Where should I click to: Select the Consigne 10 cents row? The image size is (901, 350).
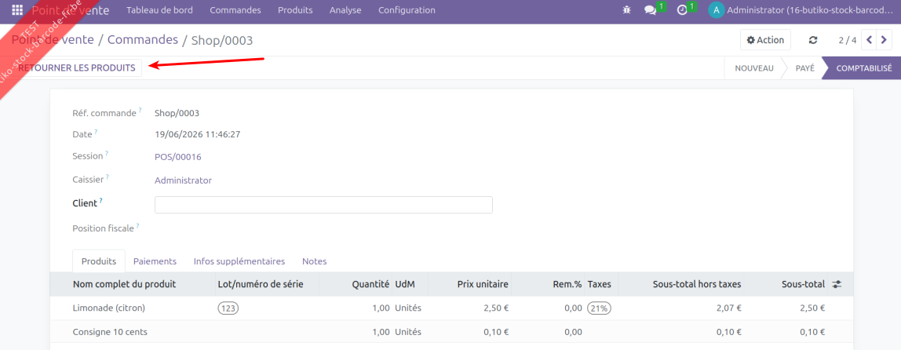tap(451, 332)
